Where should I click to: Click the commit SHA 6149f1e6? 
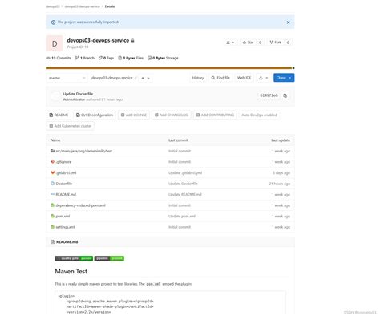coord(269,95)
